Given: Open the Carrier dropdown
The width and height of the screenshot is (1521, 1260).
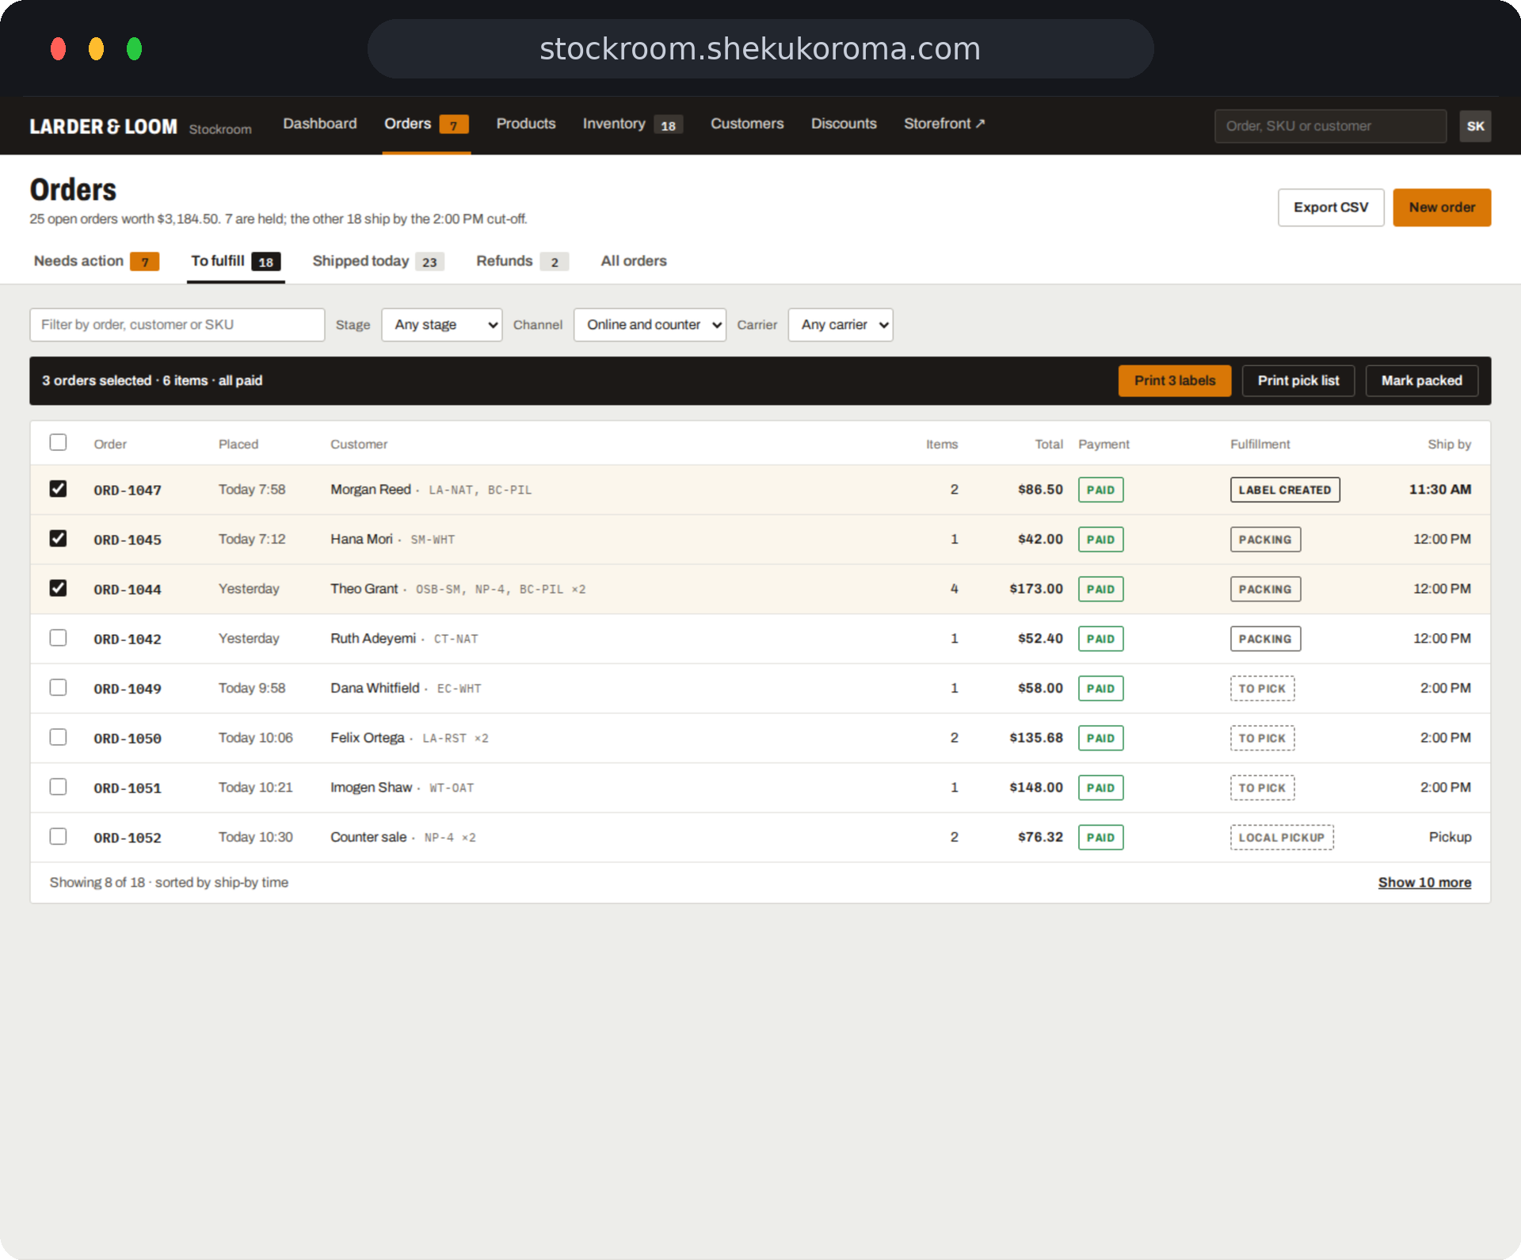Looking at the screenshot, I should point(841,325).
